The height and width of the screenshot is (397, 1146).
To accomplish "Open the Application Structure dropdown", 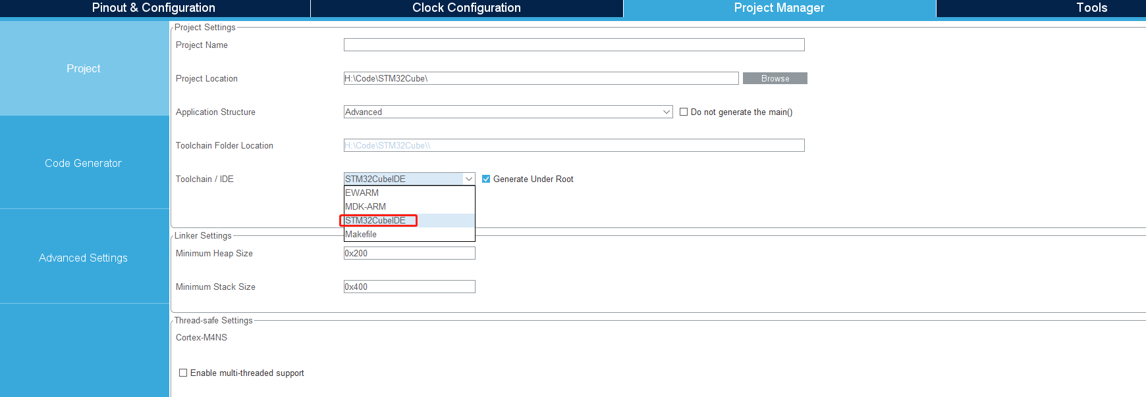I will point(508,112).
